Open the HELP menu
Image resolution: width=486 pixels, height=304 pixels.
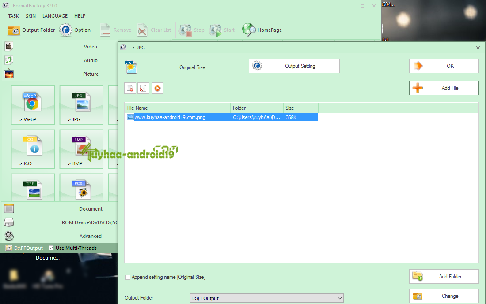pyautogui.click(x=80, y=16)
